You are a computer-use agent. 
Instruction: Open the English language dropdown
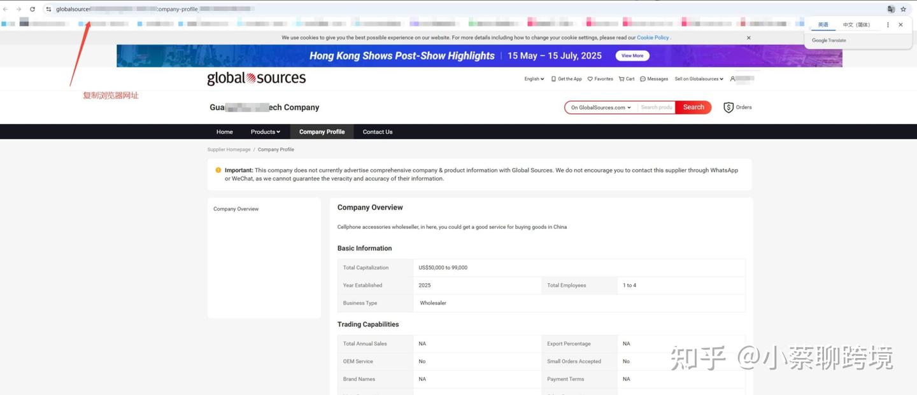[x=534, y=78]
